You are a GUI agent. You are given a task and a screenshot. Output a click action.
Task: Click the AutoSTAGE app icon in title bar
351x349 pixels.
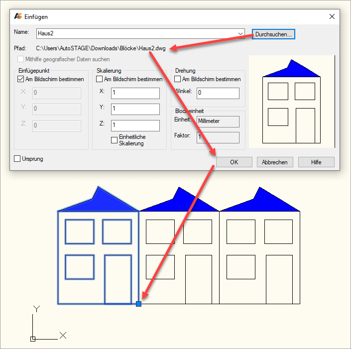click(x=18, y=16)
